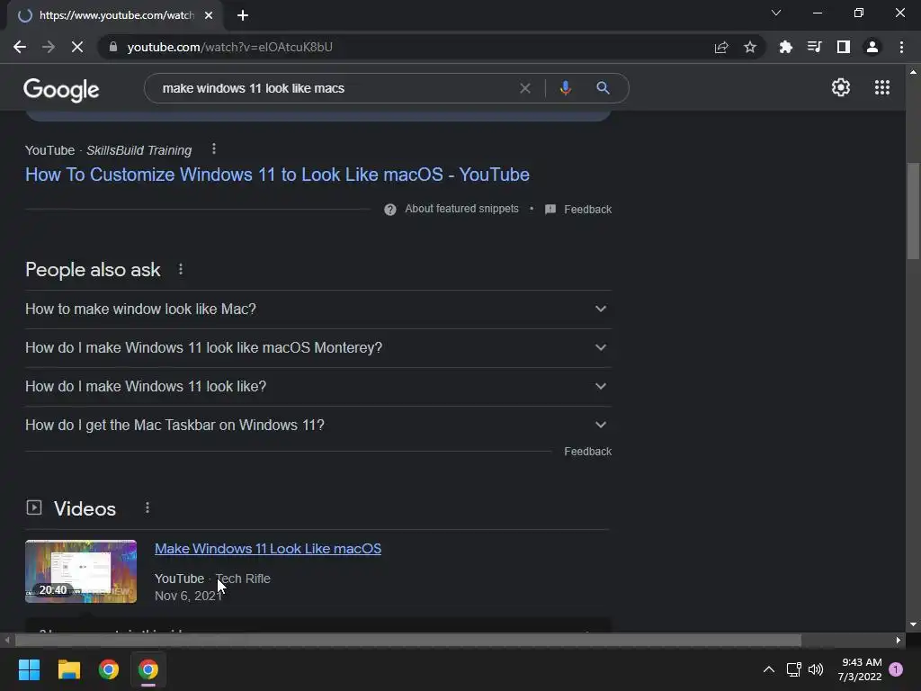Image resolution: width=921 pixels, height=691 pixels.
Task: Click the Videos play icon
Action: (34, 507)
